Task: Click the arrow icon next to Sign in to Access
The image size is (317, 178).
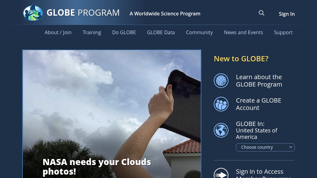Action: pos(221,173)
